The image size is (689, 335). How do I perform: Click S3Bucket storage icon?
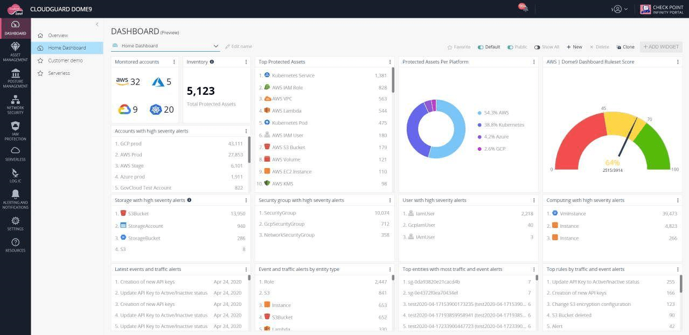pyautogui.click(x=123, y=213)
